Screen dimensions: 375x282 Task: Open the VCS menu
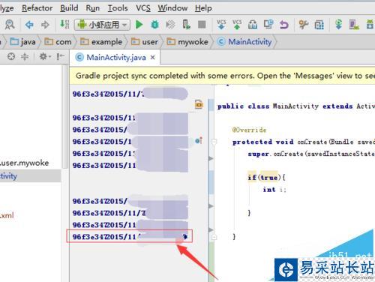click(x=143, y=8)
